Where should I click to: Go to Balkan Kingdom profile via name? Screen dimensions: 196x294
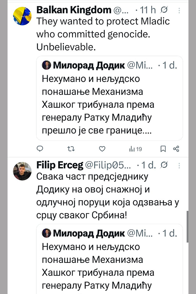[x=73, y=10]
